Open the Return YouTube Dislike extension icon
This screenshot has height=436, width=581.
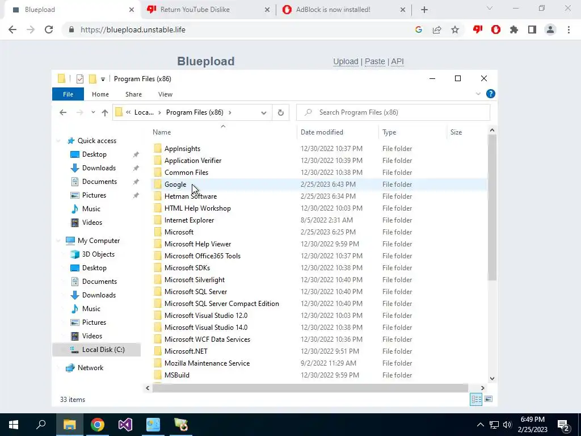478,30
